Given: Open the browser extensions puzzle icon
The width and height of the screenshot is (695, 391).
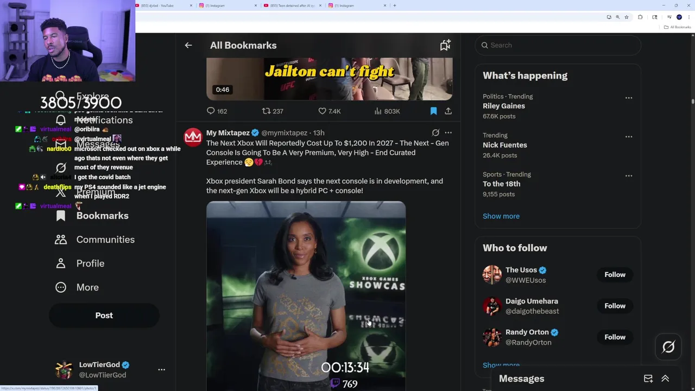Looking at the screenshot, I should click(x=640, y=17).
